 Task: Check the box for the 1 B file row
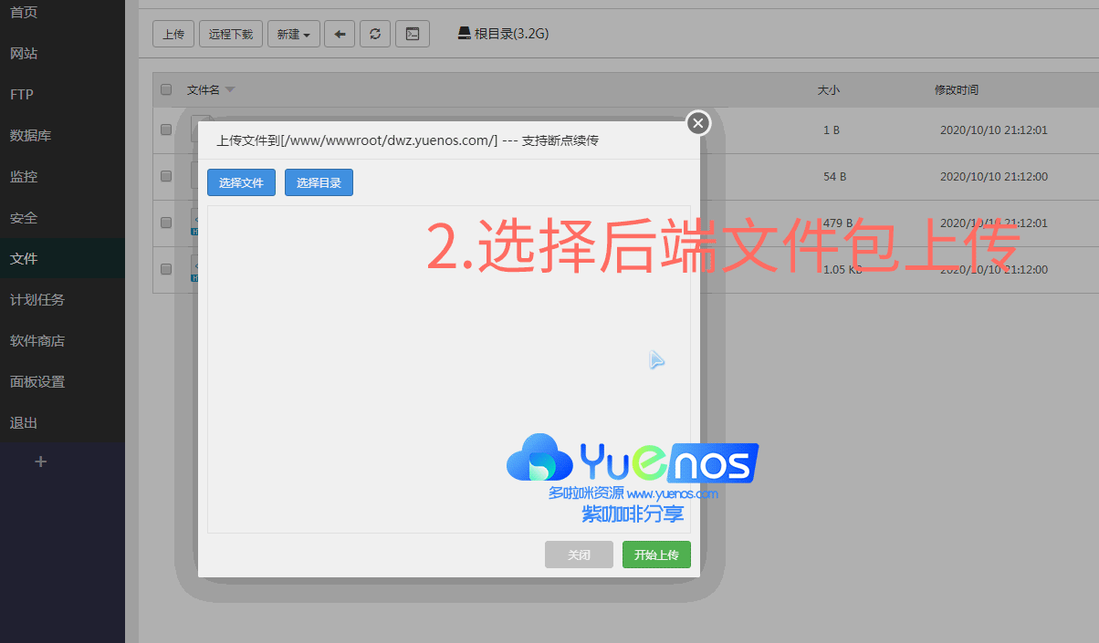pos(166,130)
